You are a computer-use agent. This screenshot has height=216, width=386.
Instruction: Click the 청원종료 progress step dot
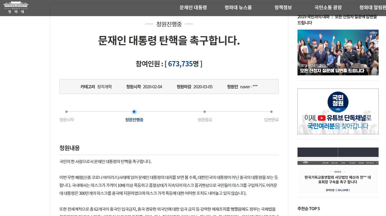pyautogui.click(x=204, y=112)
